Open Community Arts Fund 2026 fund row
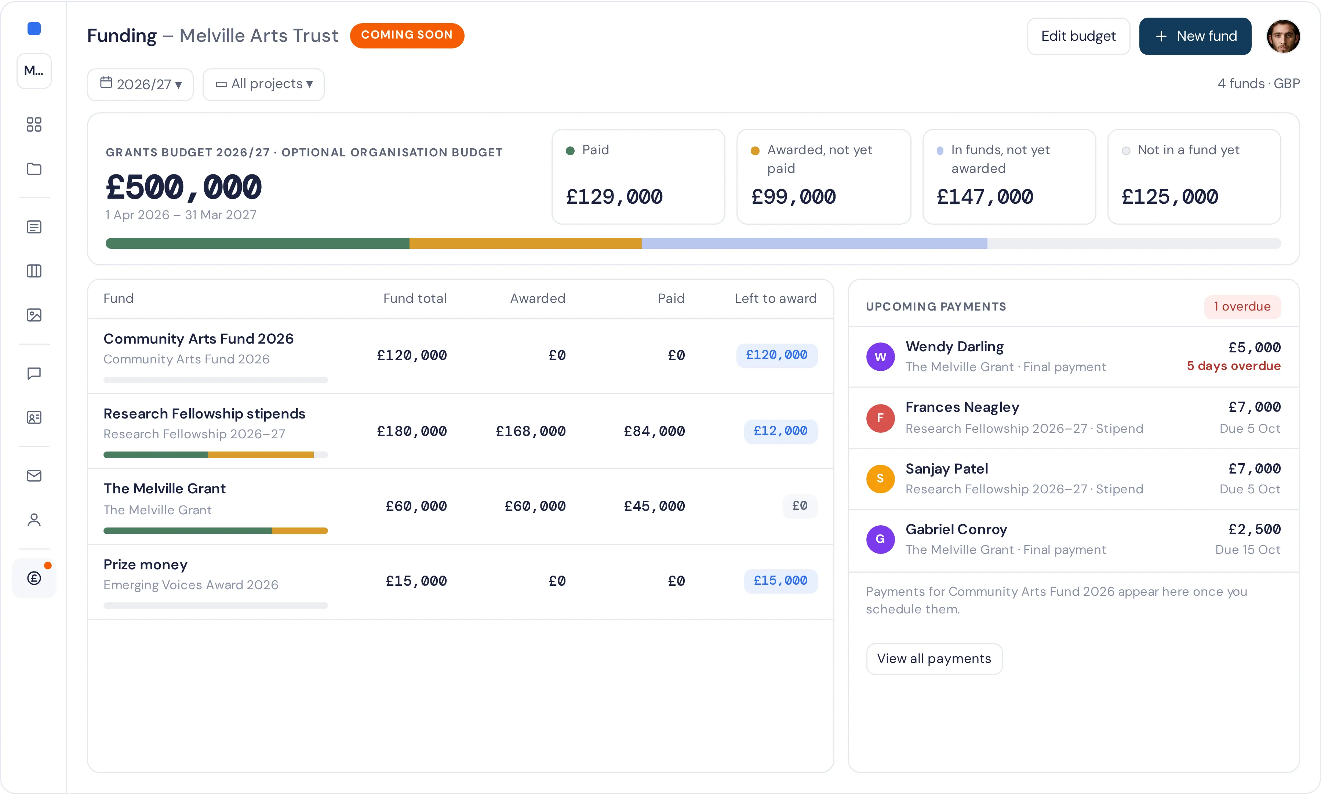1321x794 pixels. coord(461,356)
